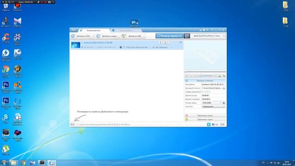Open the Bandicam desktop shortcut

(18, 7)
